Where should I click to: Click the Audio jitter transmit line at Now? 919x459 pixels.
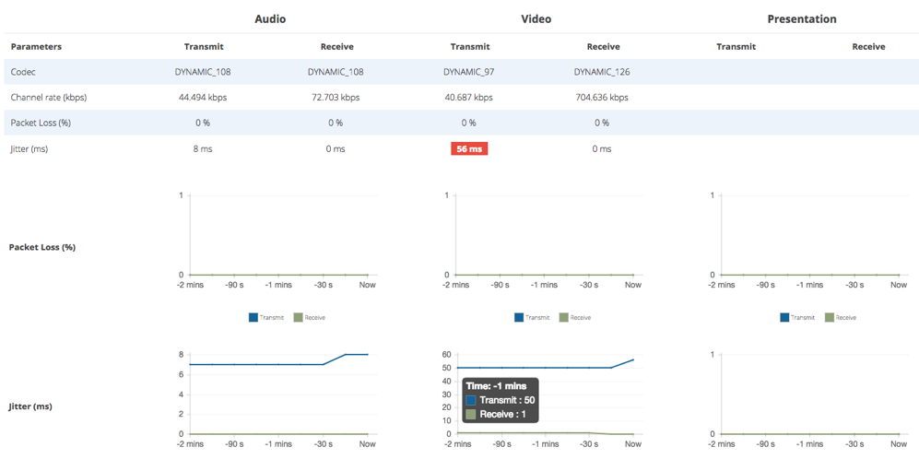[368, 355]
